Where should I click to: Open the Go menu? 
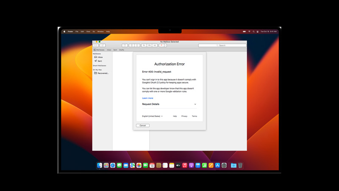click(94, 31)
